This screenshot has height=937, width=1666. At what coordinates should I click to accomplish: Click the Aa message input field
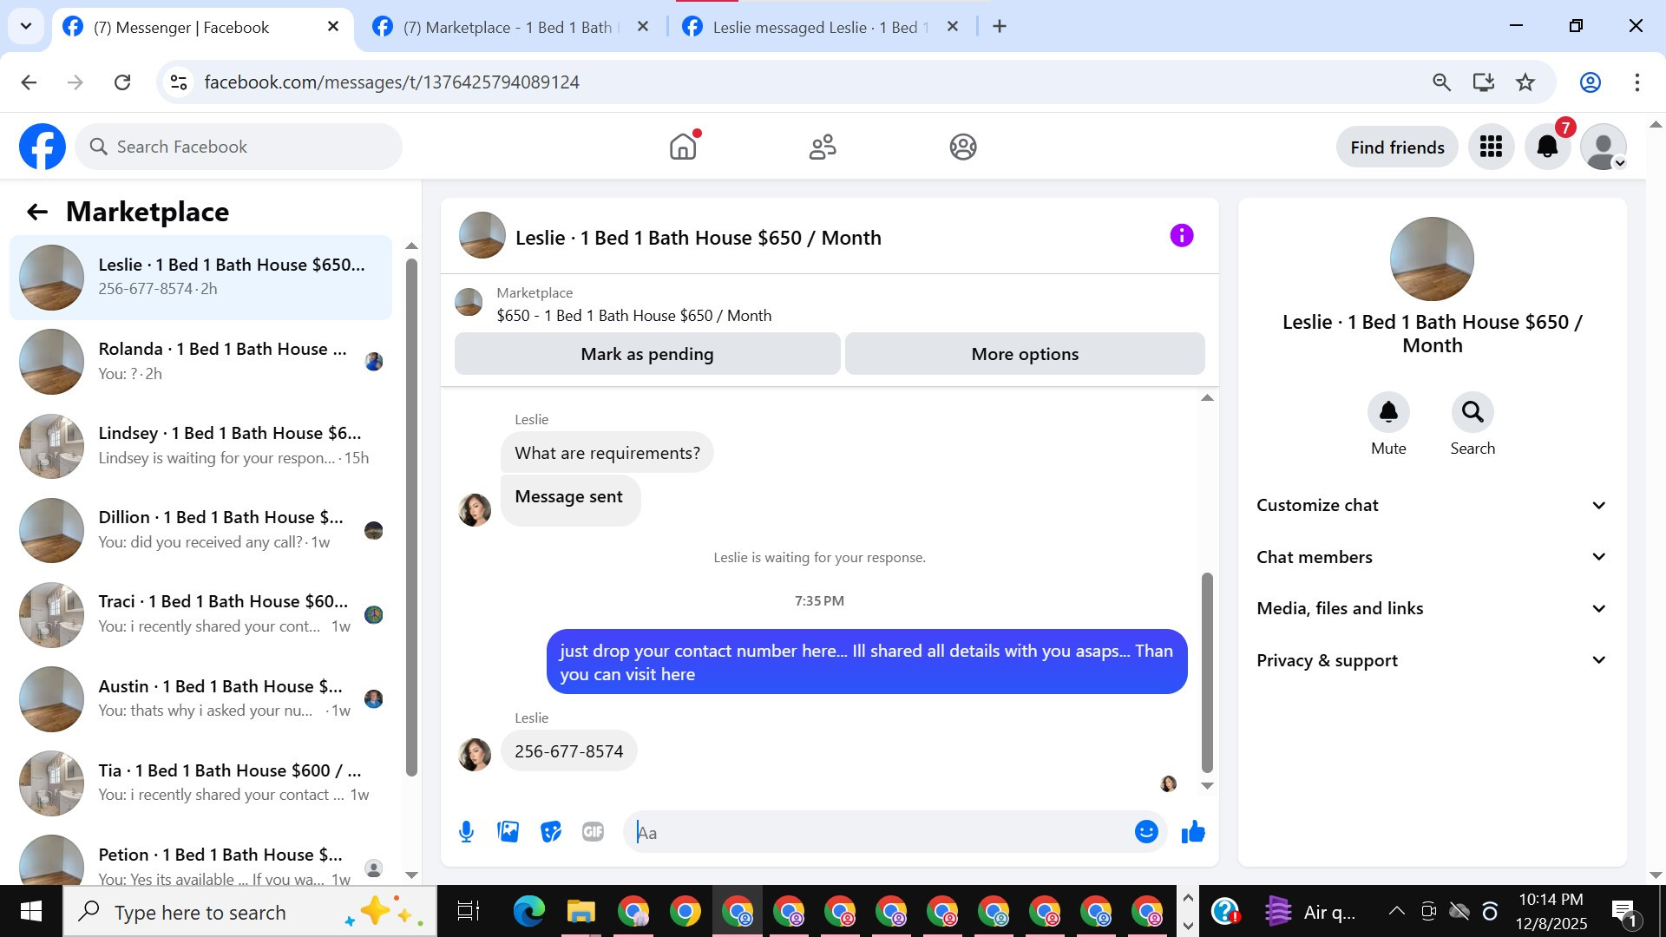pos(876,832)
